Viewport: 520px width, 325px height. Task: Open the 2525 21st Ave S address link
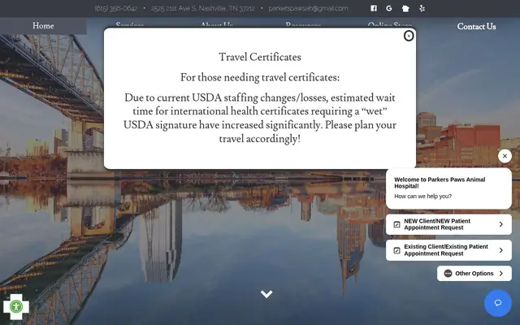click(x=203, y=8)
